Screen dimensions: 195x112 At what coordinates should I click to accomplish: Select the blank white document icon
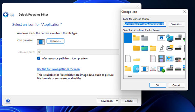(128, 59)
